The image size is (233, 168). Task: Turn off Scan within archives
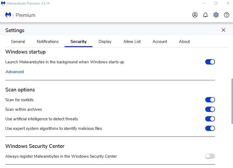pos(210,109)
